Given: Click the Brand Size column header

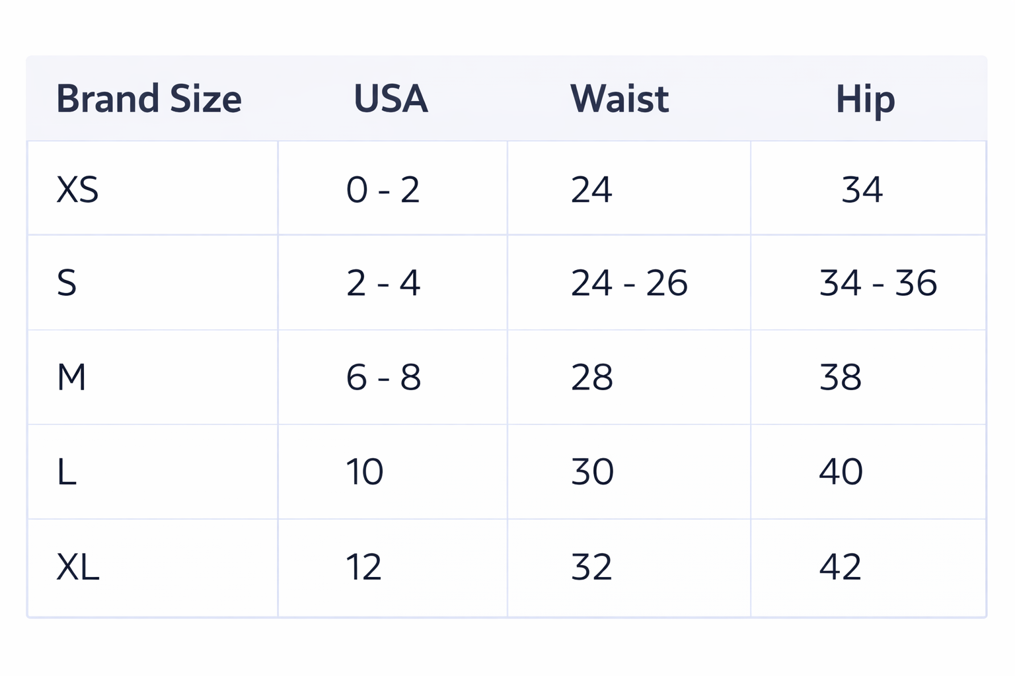Looking at the screenshot, I should click(x=149, y=99).
